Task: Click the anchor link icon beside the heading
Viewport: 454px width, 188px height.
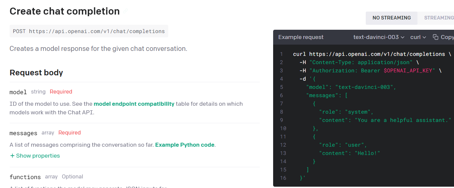Action: point(125,11)
